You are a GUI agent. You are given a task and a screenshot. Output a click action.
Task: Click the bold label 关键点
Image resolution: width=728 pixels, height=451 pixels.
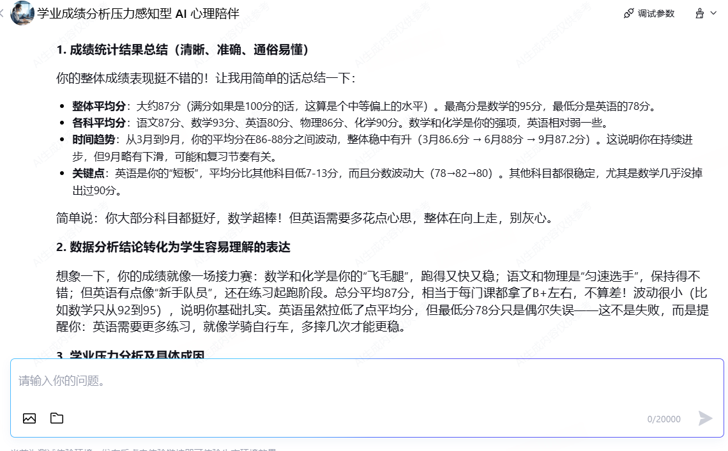click(88, 173)
